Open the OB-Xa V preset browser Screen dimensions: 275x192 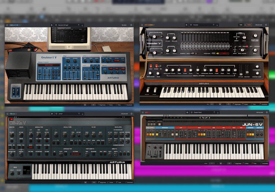[52, 114]
